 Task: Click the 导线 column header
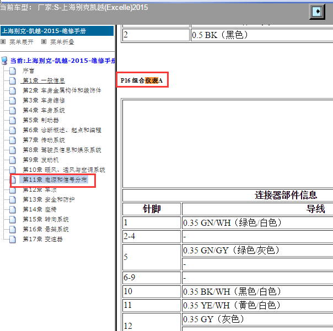(315, 209)
